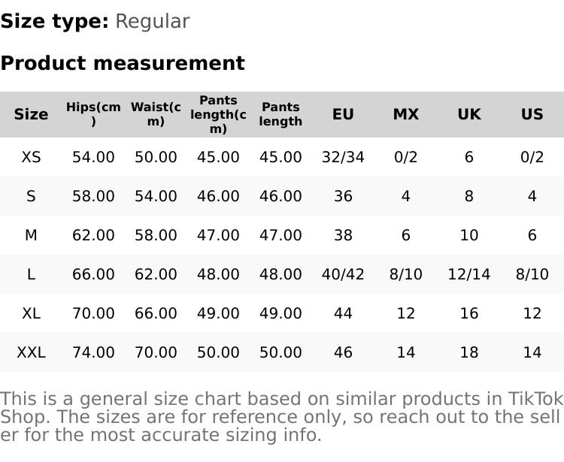Viewport: 564px width, 462px height.
Task: Select the Pants length(cm) header
Action: click(218, 114)
